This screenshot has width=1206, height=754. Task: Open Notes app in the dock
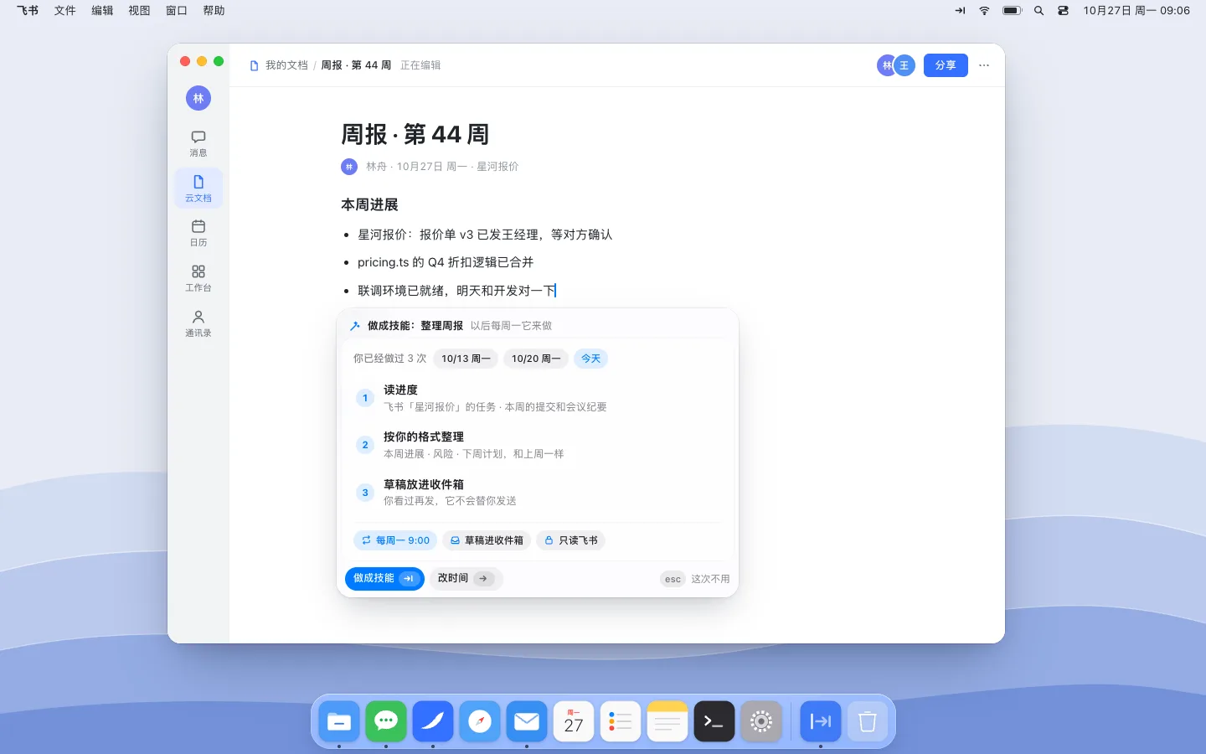(x=667, y=721)
